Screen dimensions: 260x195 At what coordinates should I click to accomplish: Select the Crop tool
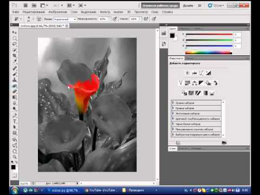pyautogui.click(x=15, y=55)
